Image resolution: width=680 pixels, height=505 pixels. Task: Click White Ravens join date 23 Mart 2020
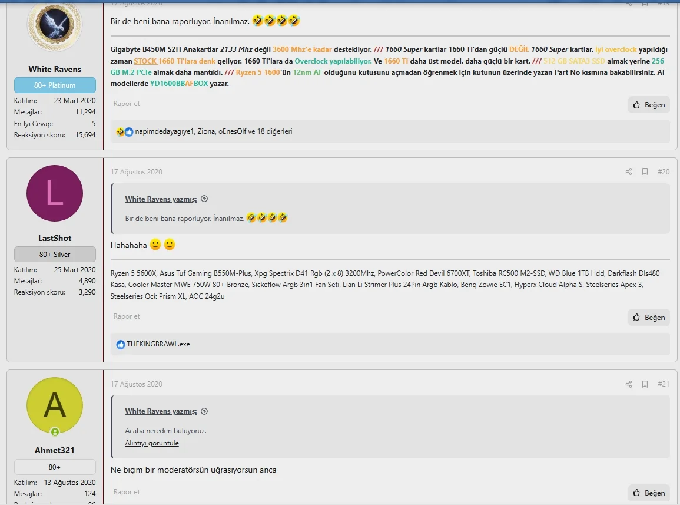[75, 100]
